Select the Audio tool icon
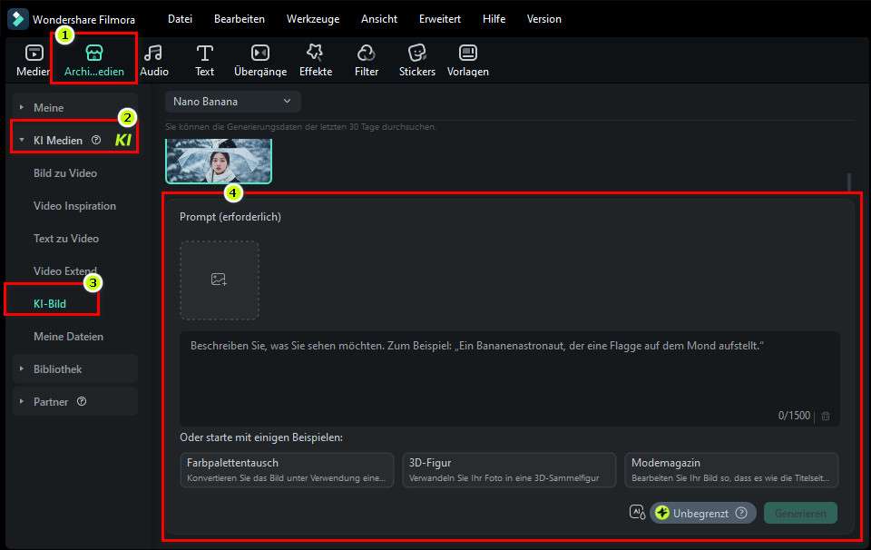 (153, 54)
